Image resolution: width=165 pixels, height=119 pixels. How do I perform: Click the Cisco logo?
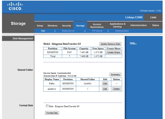(15, 6)
